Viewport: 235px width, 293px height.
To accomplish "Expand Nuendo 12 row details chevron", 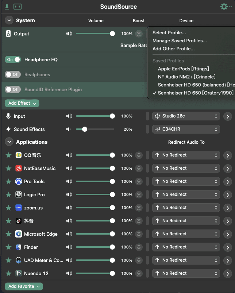I will tap(228, 274).
